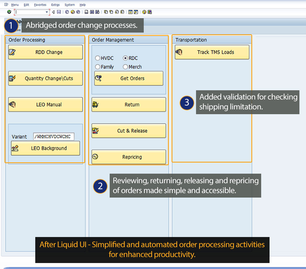Click the Print icon in toolbar
Image resolution: width=306 pixels, height=269 pixels.
pos(86,12)
